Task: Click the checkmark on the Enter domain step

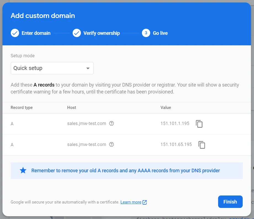Action: (x=15, y=33)
